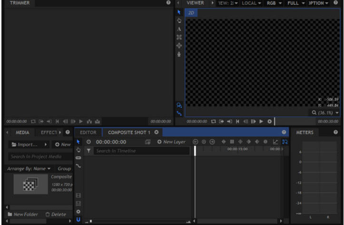The height and width of the screenshot is (225, 344).
Task: Click the Play button under the Viewer
Action: pos(261,122)
